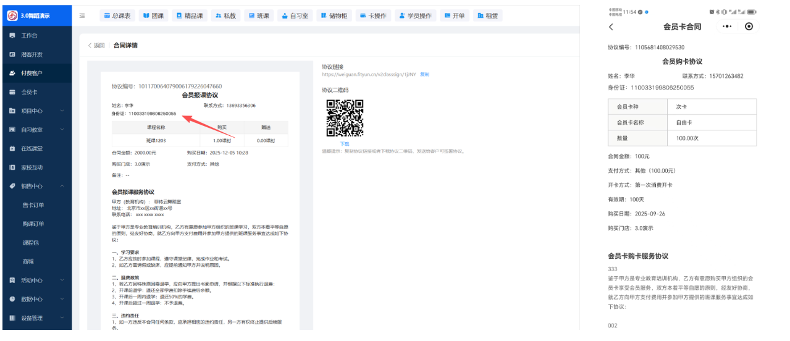This screenshot has width=790, height=341.
Task: Open 工作台 from the sidebar
Action: (29, 35)
